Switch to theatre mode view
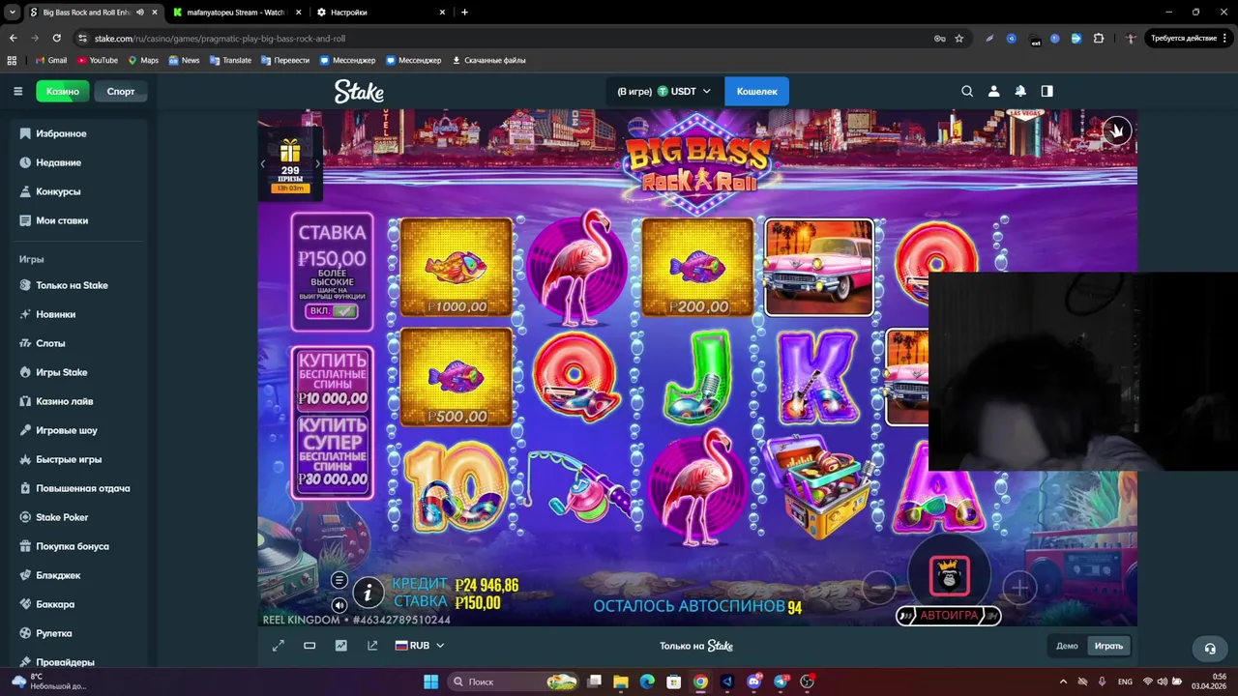The height and width of the screenshot is (696, 1238). pos(309,646)
